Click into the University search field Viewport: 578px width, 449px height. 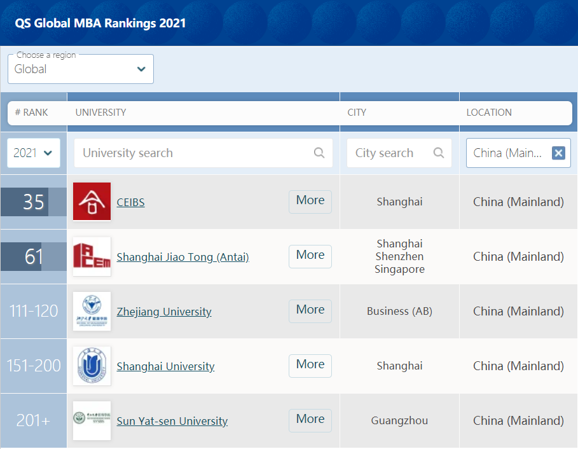[x=203, y=153]
